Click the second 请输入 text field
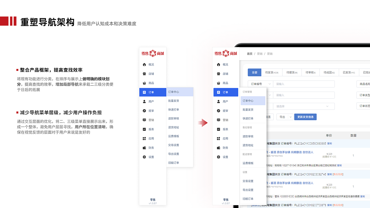Screen dimensions: 370x208 coord(304,95)
